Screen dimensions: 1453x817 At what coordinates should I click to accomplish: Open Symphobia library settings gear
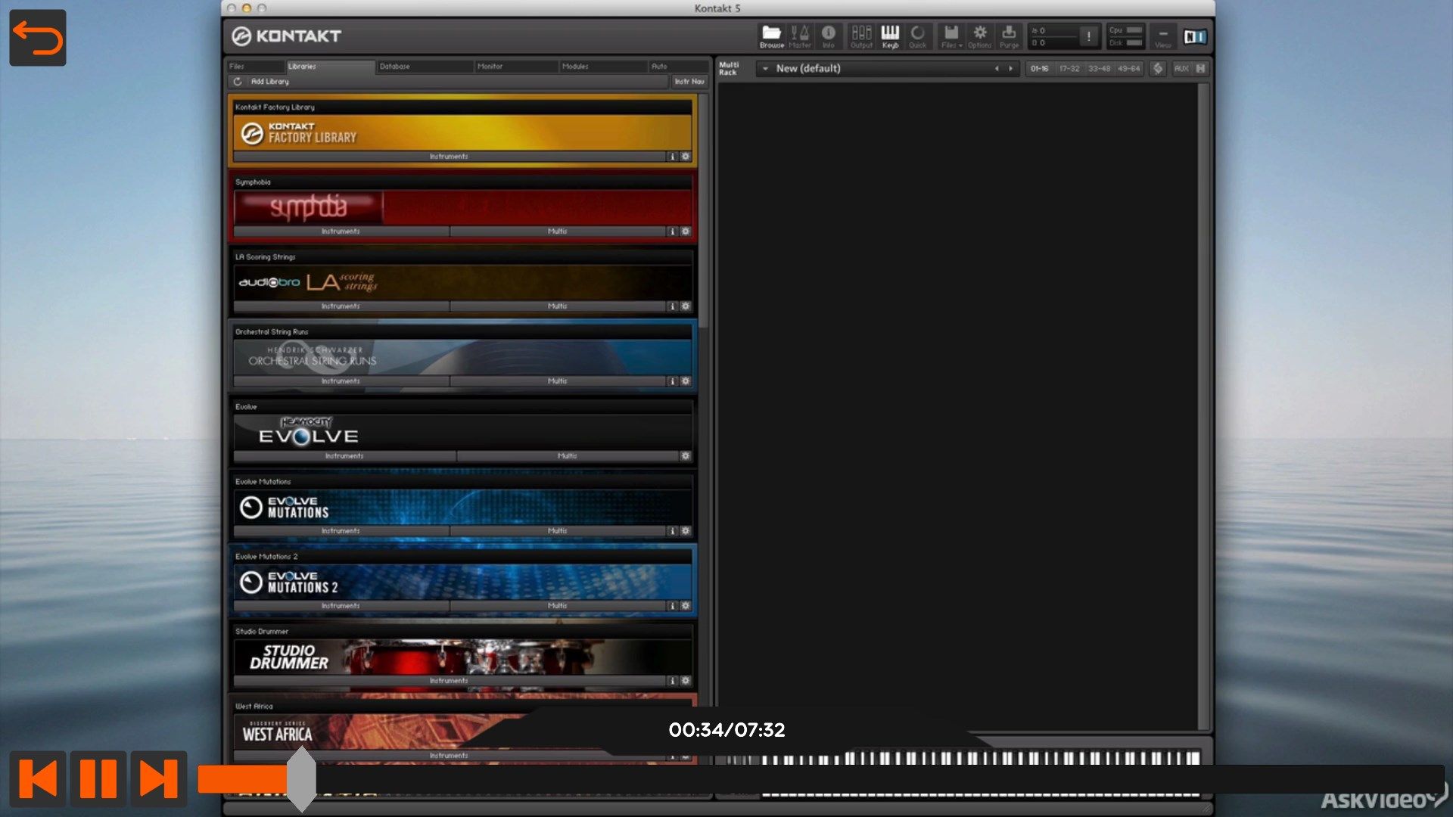686,231
